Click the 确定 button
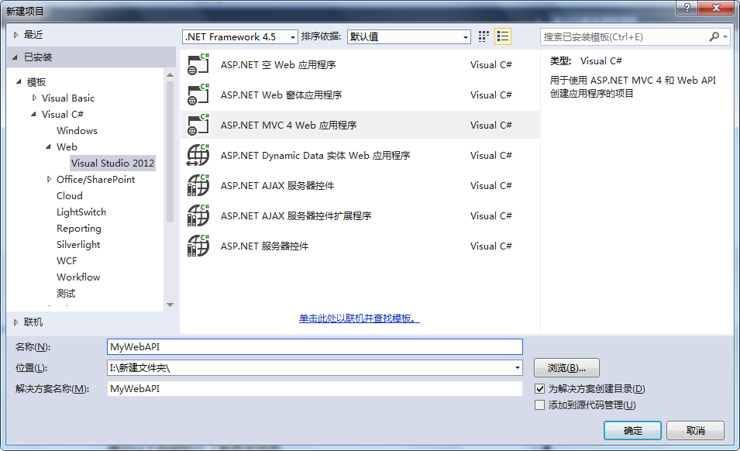The image size is (740, 451). (x=632, y=431)
